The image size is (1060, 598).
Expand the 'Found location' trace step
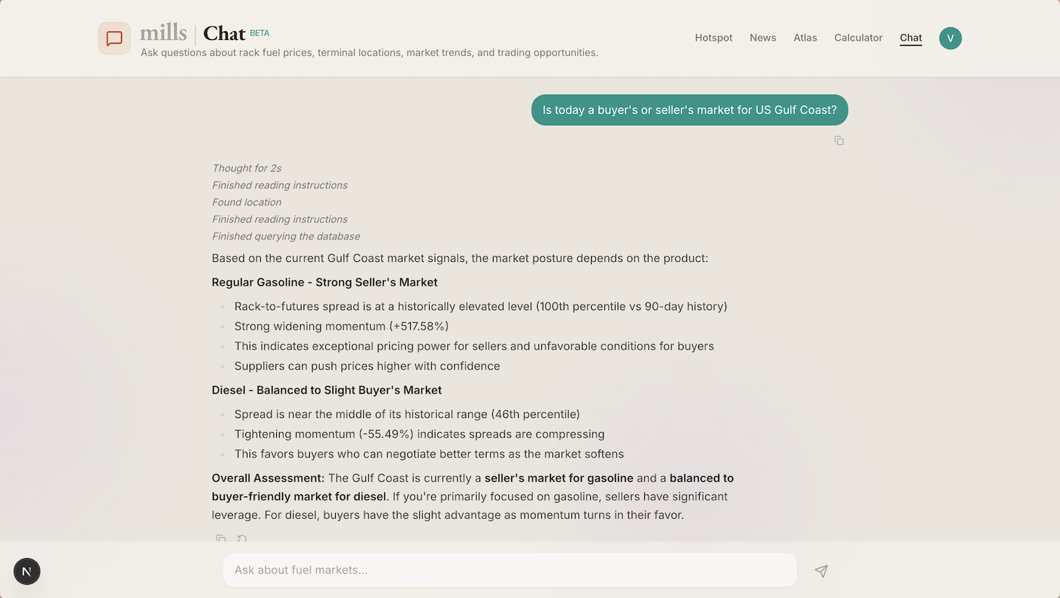[247, 202]
